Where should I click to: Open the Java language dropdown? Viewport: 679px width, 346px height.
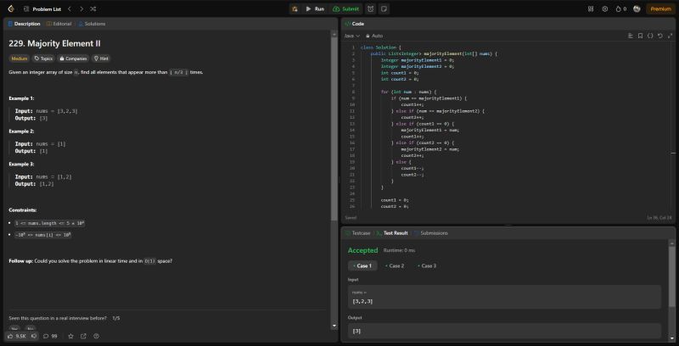click(351, 36)
